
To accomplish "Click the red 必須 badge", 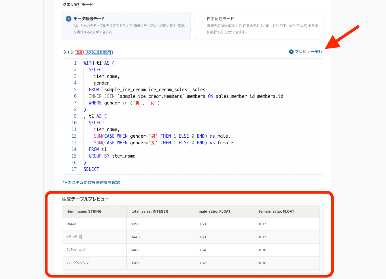I will pyautogui.click(x=79, y=53).
